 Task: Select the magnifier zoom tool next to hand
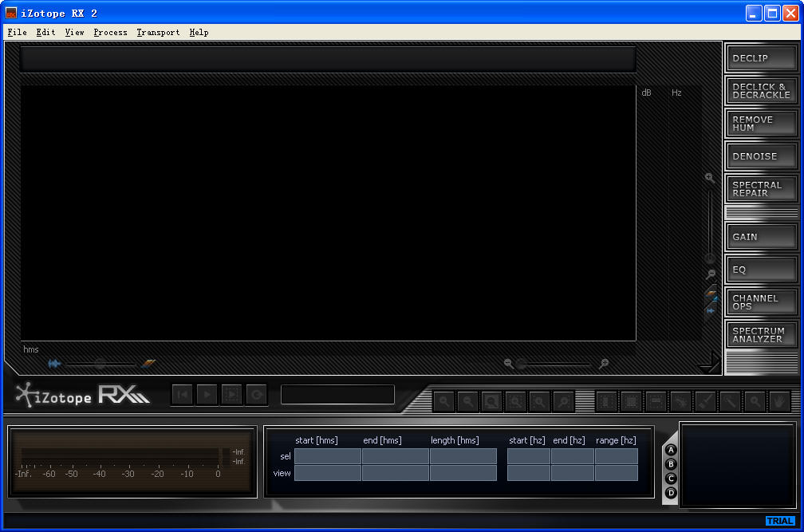click(x=755, y=401)
